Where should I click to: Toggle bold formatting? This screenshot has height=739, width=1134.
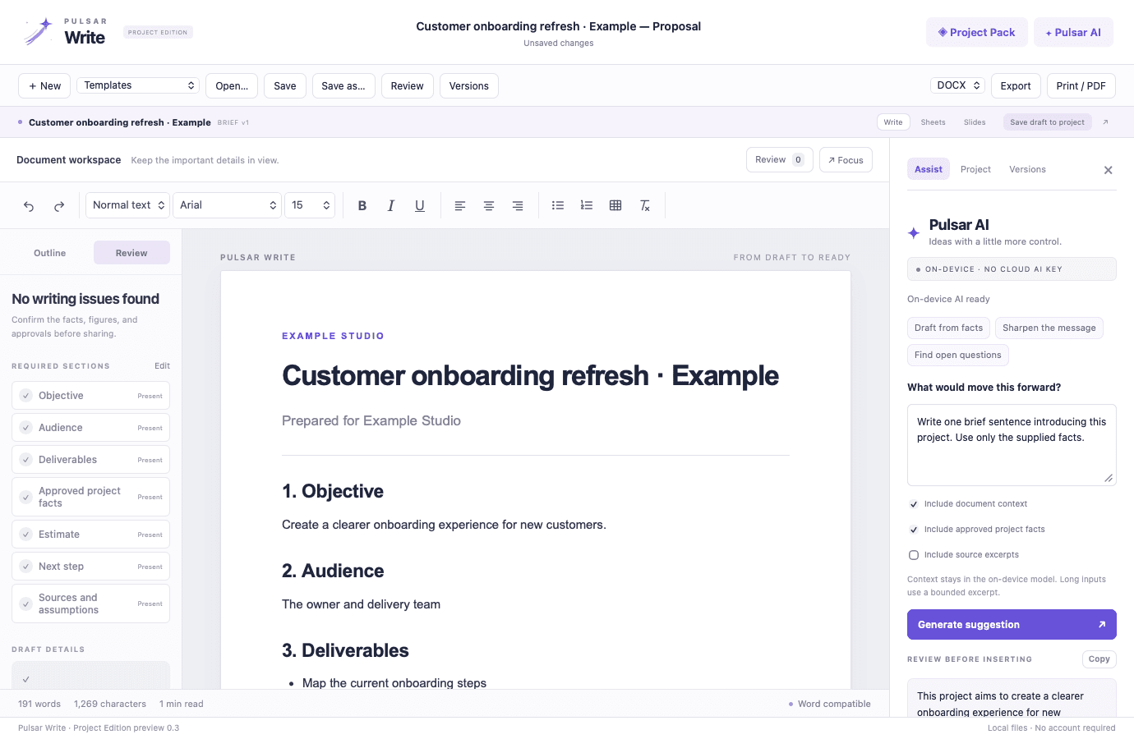pyautogui.click(x=362, y=206)
